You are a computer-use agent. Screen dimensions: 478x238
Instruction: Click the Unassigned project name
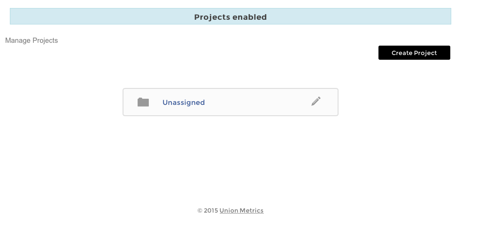[184, 103]
